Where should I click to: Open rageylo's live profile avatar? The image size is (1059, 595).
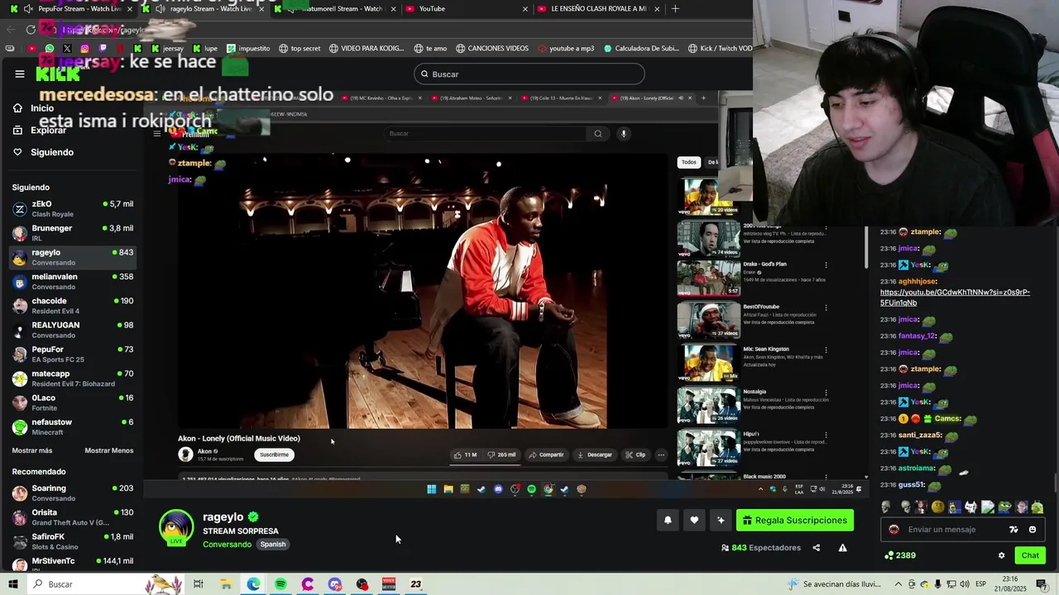coord(176,528)
